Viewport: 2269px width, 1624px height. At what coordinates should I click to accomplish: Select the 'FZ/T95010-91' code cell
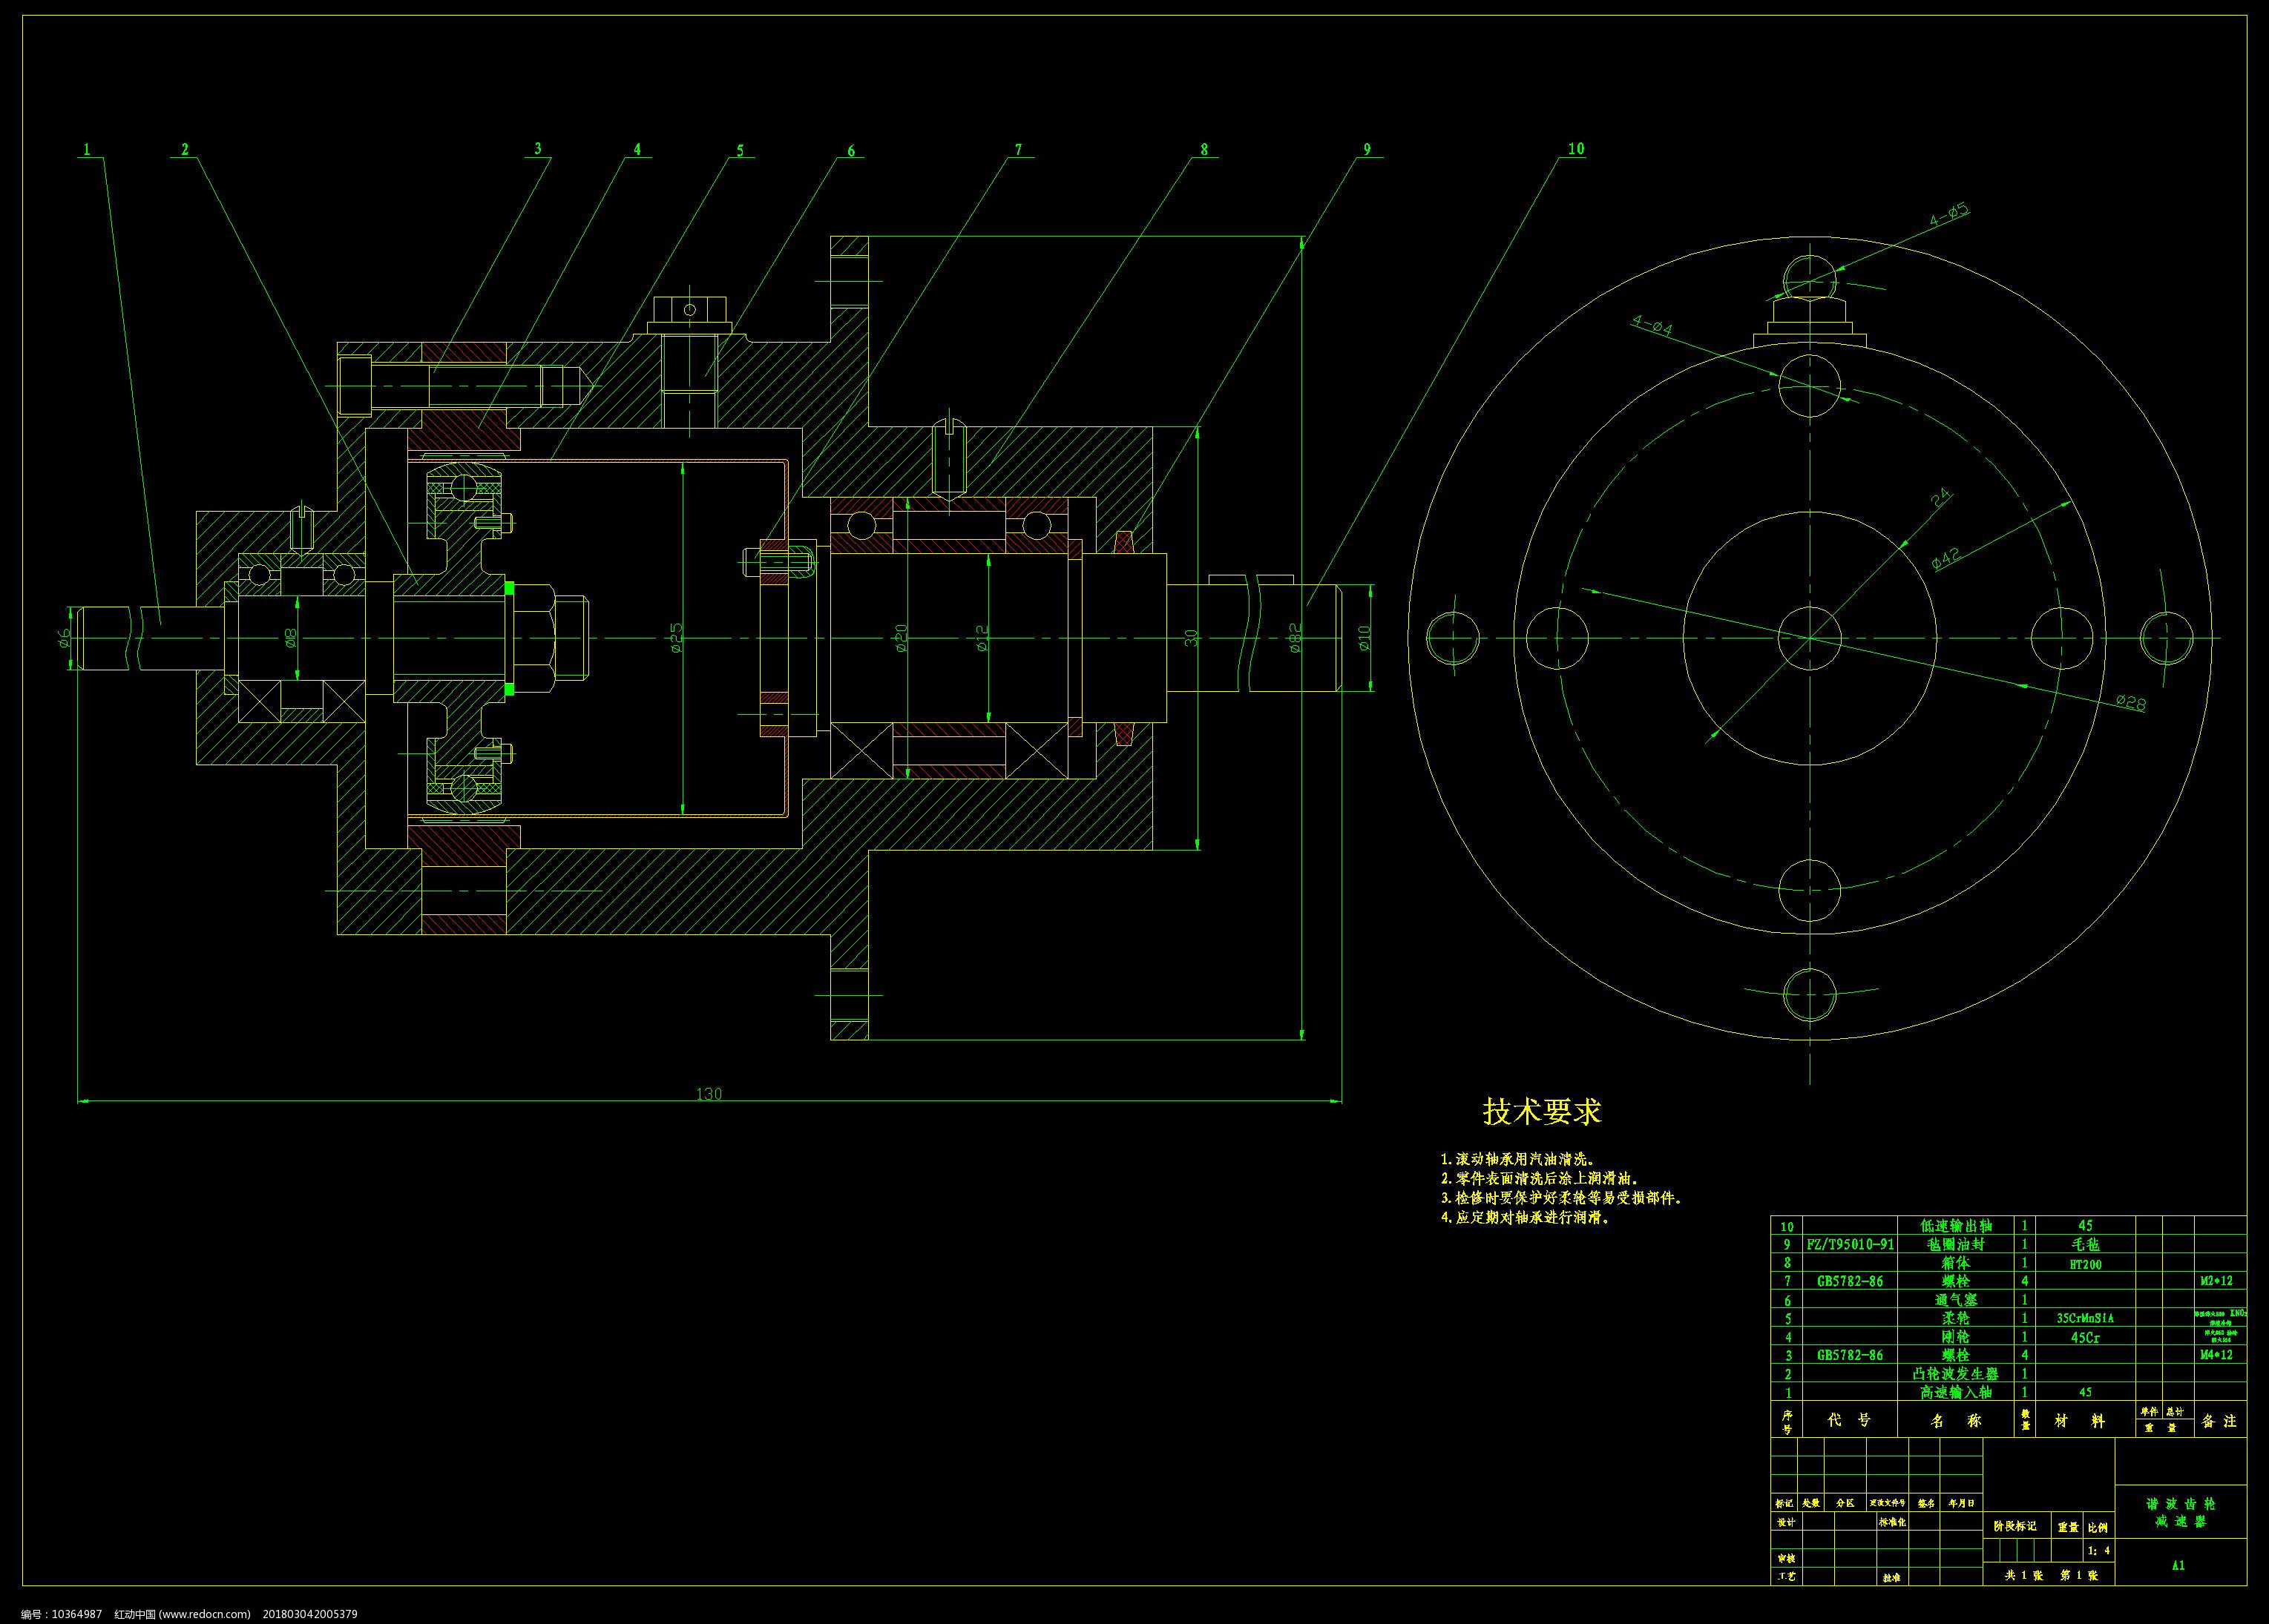1849,1245
